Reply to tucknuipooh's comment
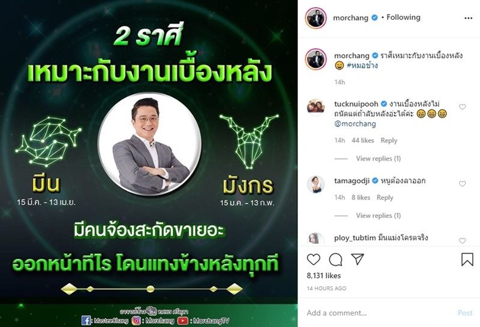This screenshot has height=327, width=480. click(389, 140)
